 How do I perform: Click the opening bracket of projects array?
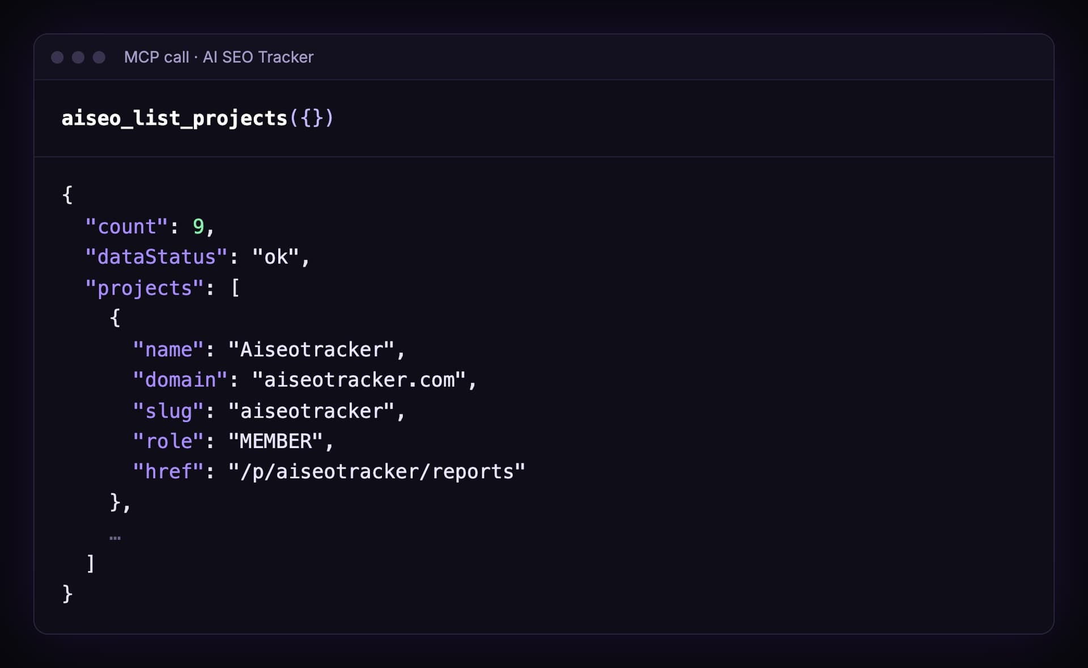click(235, 288)
